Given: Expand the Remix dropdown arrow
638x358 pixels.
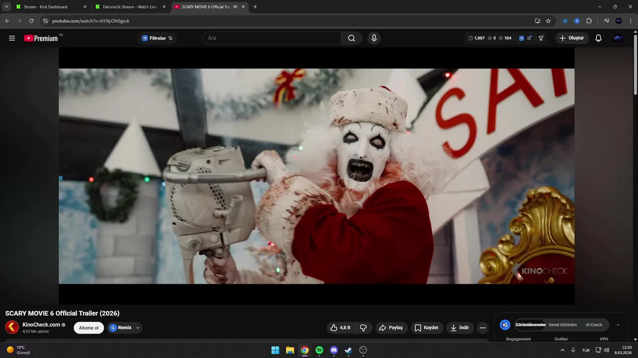Looking at the screenshot, I should [138, 328].
